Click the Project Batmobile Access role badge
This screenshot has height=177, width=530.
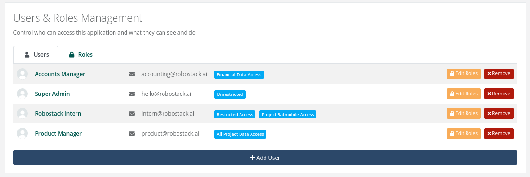click(x=288, y=115)
